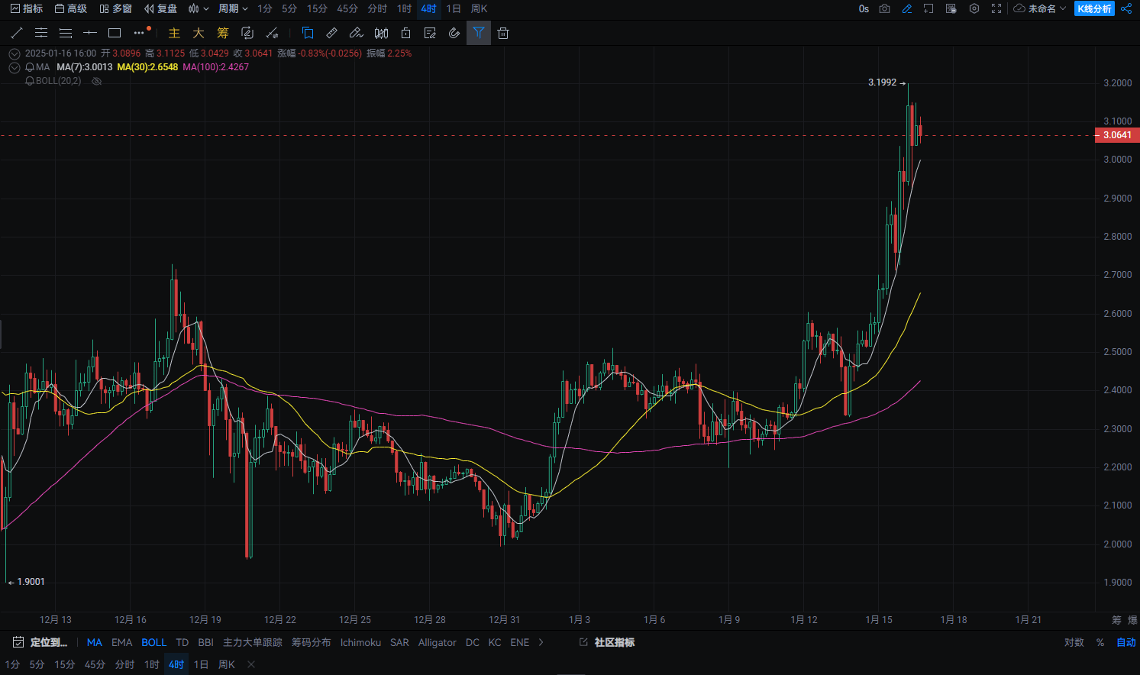Click the 3.0641 price label on right axis

click(x=1116, y=134)
